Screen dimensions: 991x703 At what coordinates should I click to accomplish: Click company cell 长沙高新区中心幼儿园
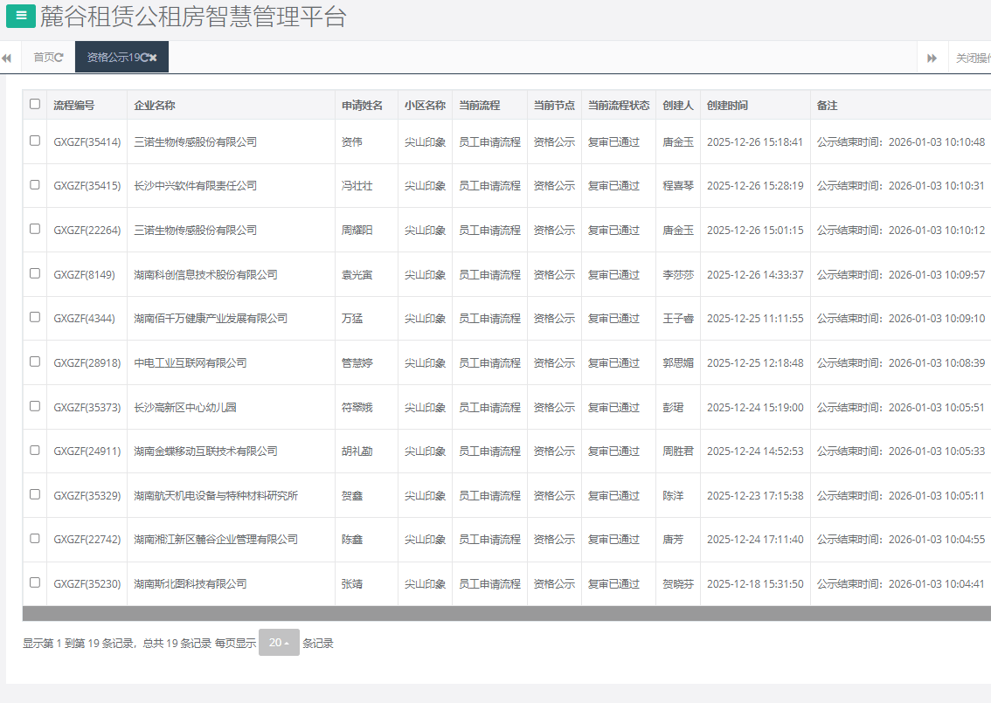(x=185, y=407)
